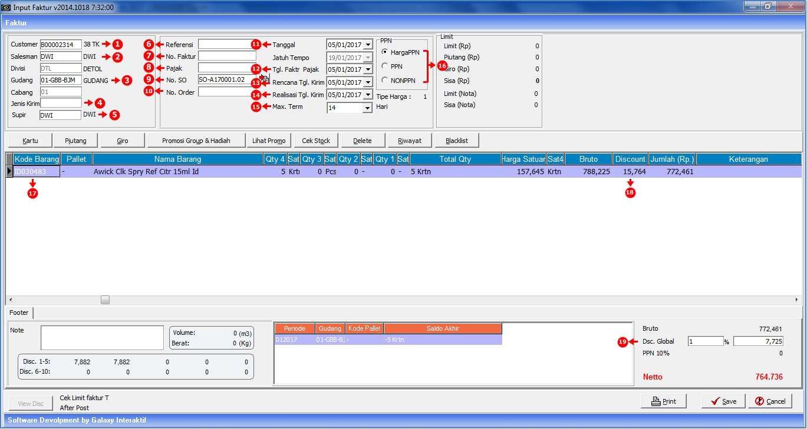Open the Tanggal date dropdown
This screenshot has height=429, width=807.
click(368, 45)
